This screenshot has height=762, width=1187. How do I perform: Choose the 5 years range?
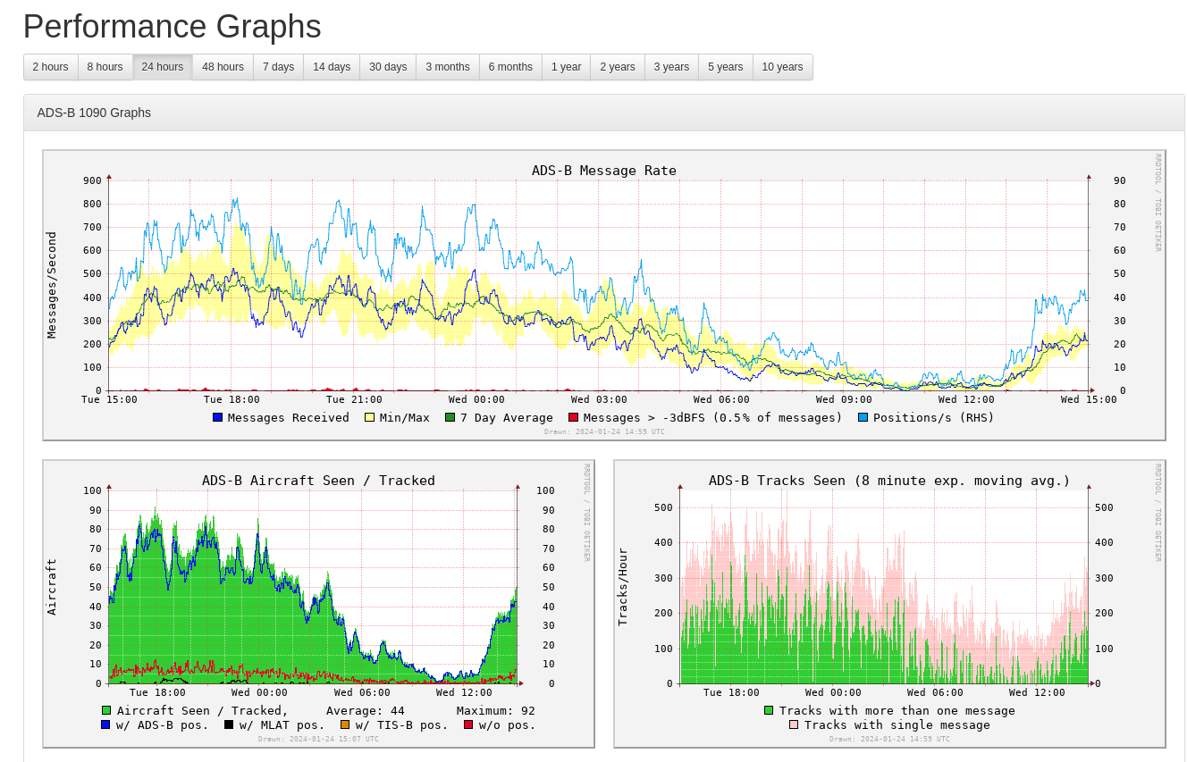[x=725, y=67]
